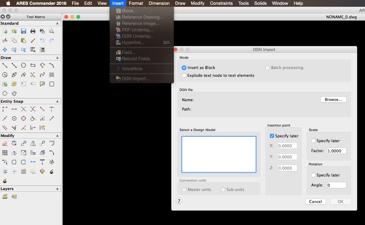
Task: Check Explode text node to text elements
Action: pyautogui.click(x=184, y=76)
